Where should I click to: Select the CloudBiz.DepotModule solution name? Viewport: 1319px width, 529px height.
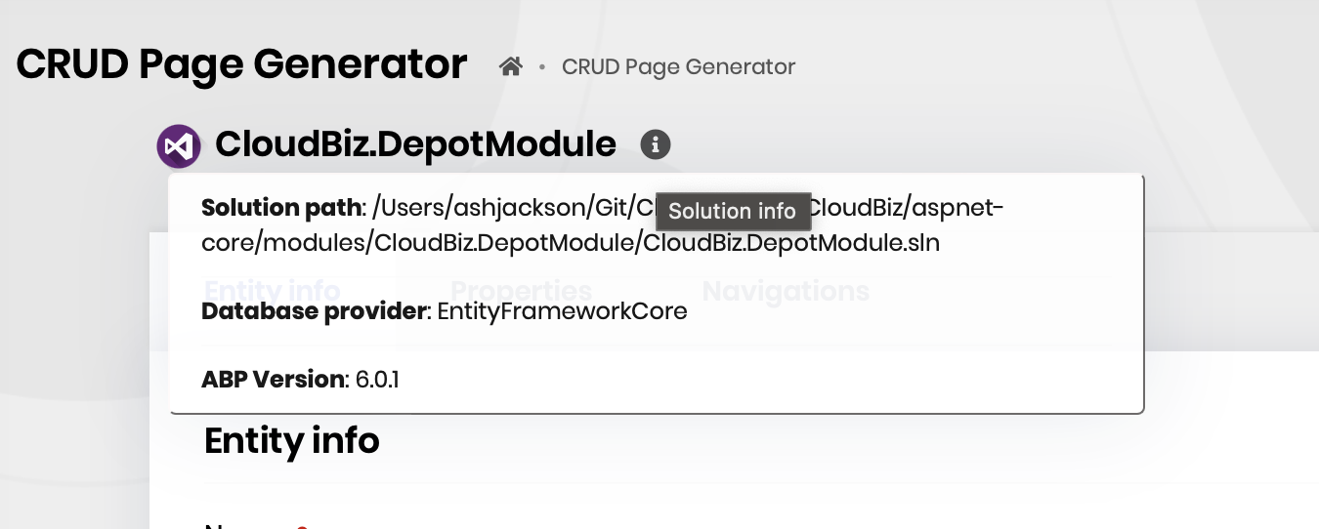coord(415,144)
